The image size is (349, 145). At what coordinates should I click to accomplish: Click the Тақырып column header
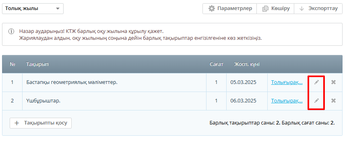[37, 64]
